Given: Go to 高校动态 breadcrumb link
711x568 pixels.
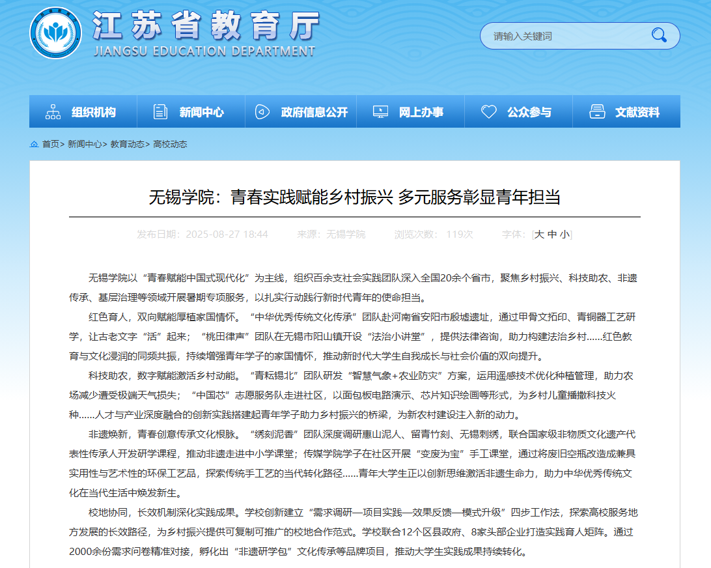Looking at the screenshot, I should pos(170,144).
